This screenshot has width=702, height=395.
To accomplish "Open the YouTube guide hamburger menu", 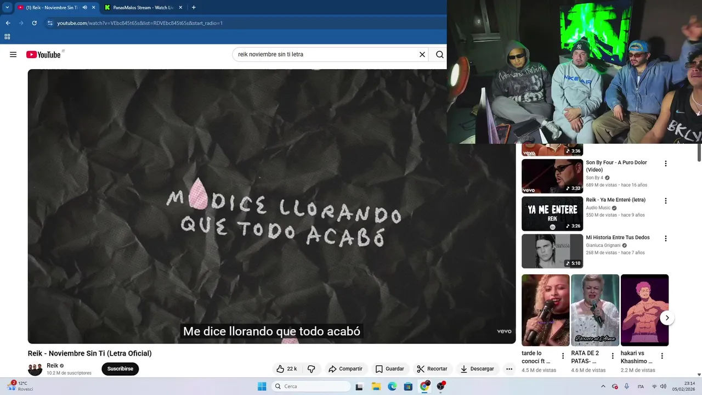I will pos(13,54).
